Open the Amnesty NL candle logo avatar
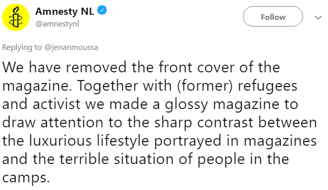Image resolution: width=328 pixels, height=190 pixels. click(16, 17)
